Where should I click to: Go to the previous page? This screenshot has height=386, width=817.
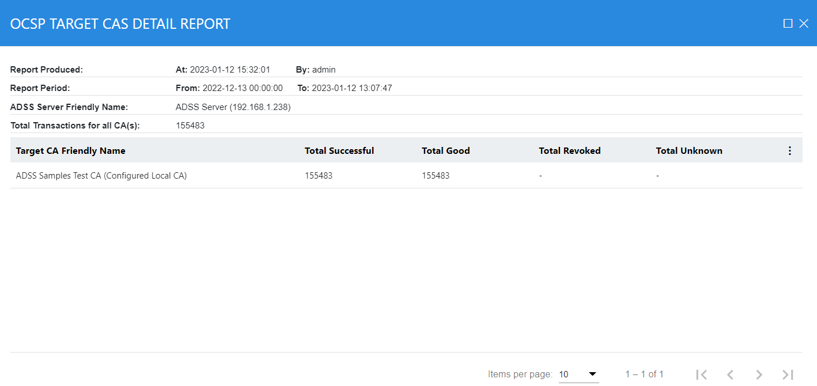tap(730, 374)
